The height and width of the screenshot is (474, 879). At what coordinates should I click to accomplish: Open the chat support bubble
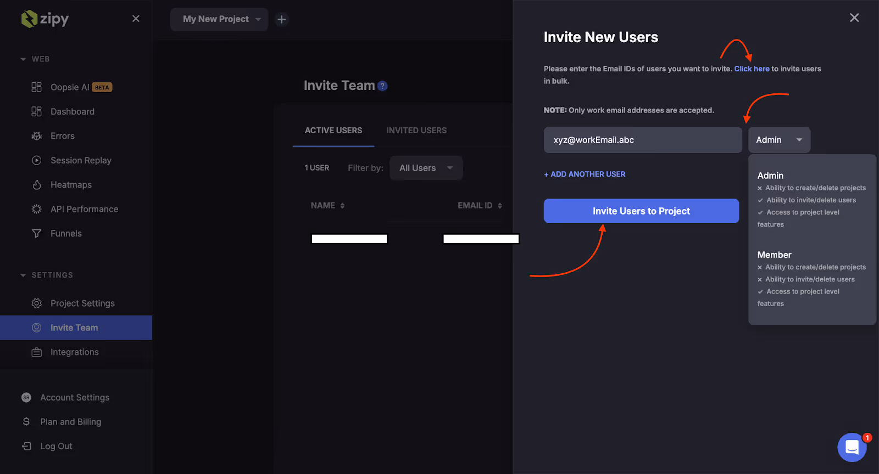point(852,447)
